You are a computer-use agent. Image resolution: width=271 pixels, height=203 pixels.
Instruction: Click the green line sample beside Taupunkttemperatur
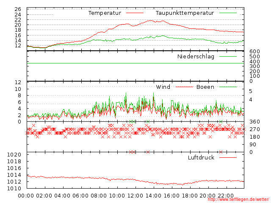tap(228, 13)
